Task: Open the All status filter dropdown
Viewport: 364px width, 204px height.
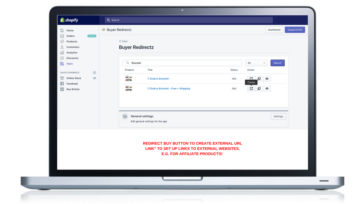Action: click(x=256, y=63)
